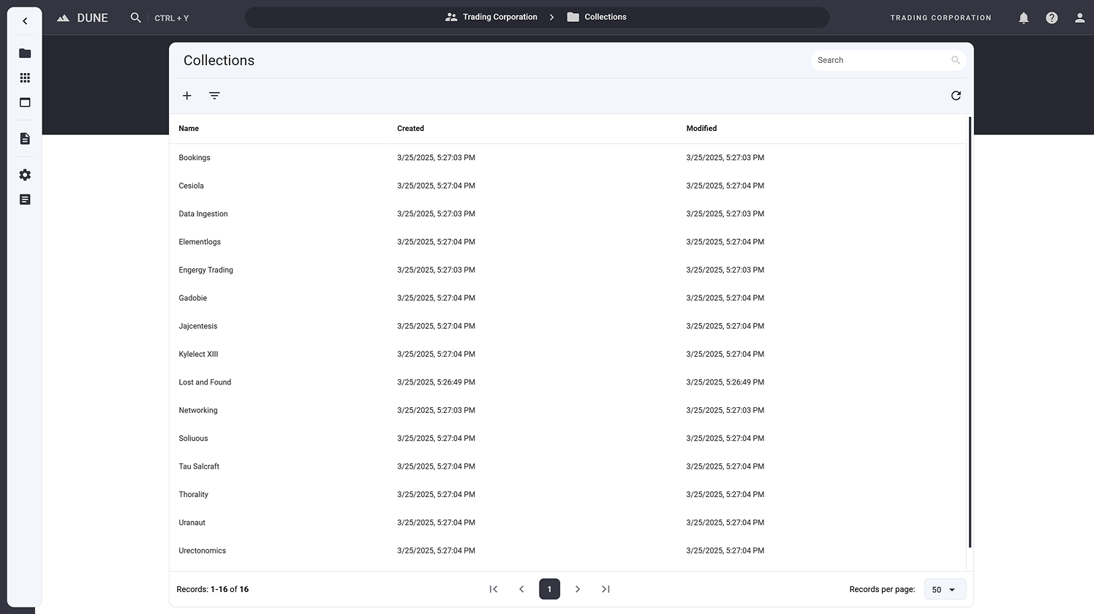1094x614 pixels.
Task: Refresh the collections list
Action: pyautogui.click(x=956, y=95)
